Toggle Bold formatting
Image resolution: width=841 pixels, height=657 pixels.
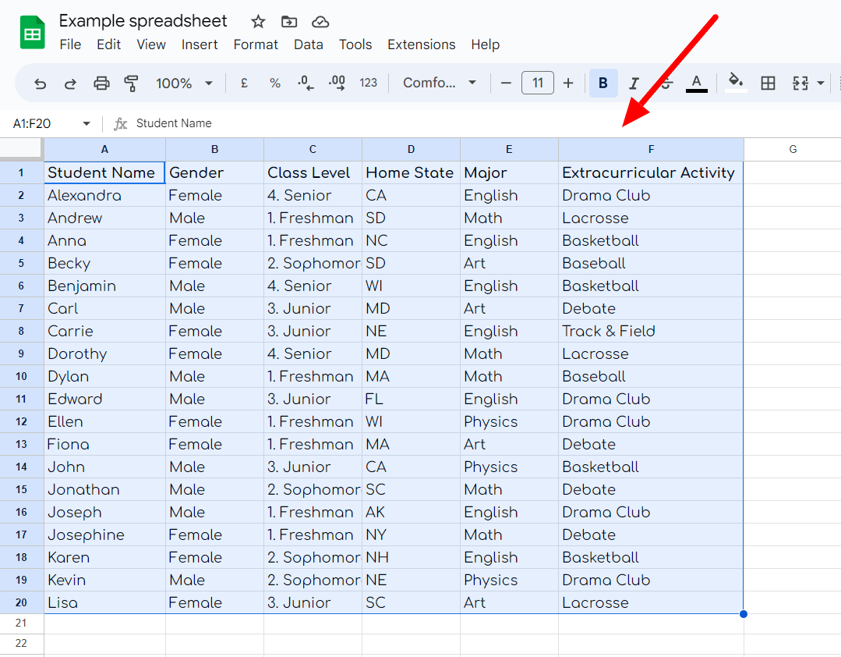[x=603, y=83]
